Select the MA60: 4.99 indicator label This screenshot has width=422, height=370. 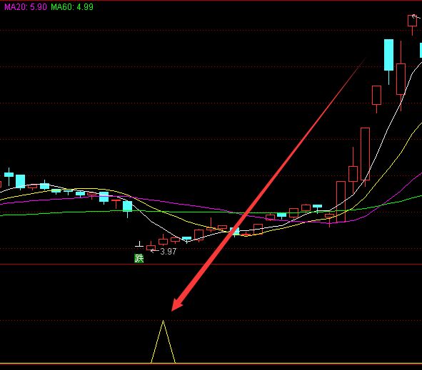pyautogui.click(x=72, y=7)
